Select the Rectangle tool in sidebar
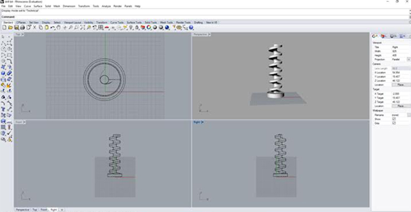The height and width of the screenshot is (212, 411). [10, 55]
